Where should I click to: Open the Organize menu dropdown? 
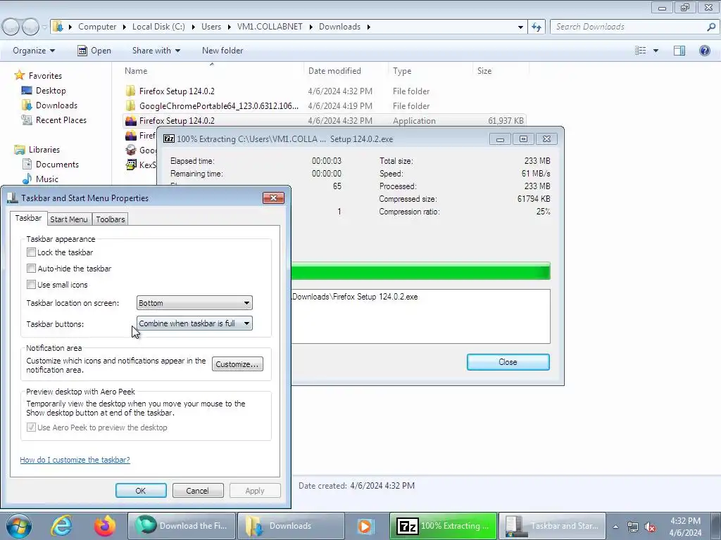pyautogui.click(x=34, y=51)
